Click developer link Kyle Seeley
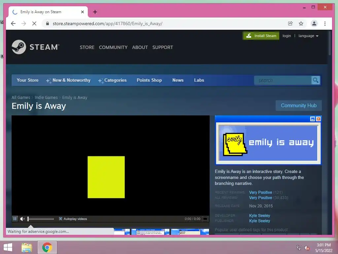This screenshot has height=254, width=338. pyautogui.click(x=259, y=216)
